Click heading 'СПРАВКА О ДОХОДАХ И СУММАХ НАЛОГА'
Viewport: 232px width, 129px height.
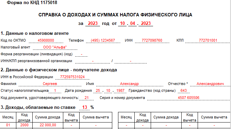pos(115,15)
